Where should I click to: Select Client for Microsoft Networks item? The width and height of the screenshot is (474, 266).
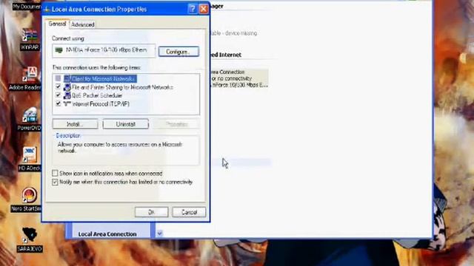click(104, 79)
